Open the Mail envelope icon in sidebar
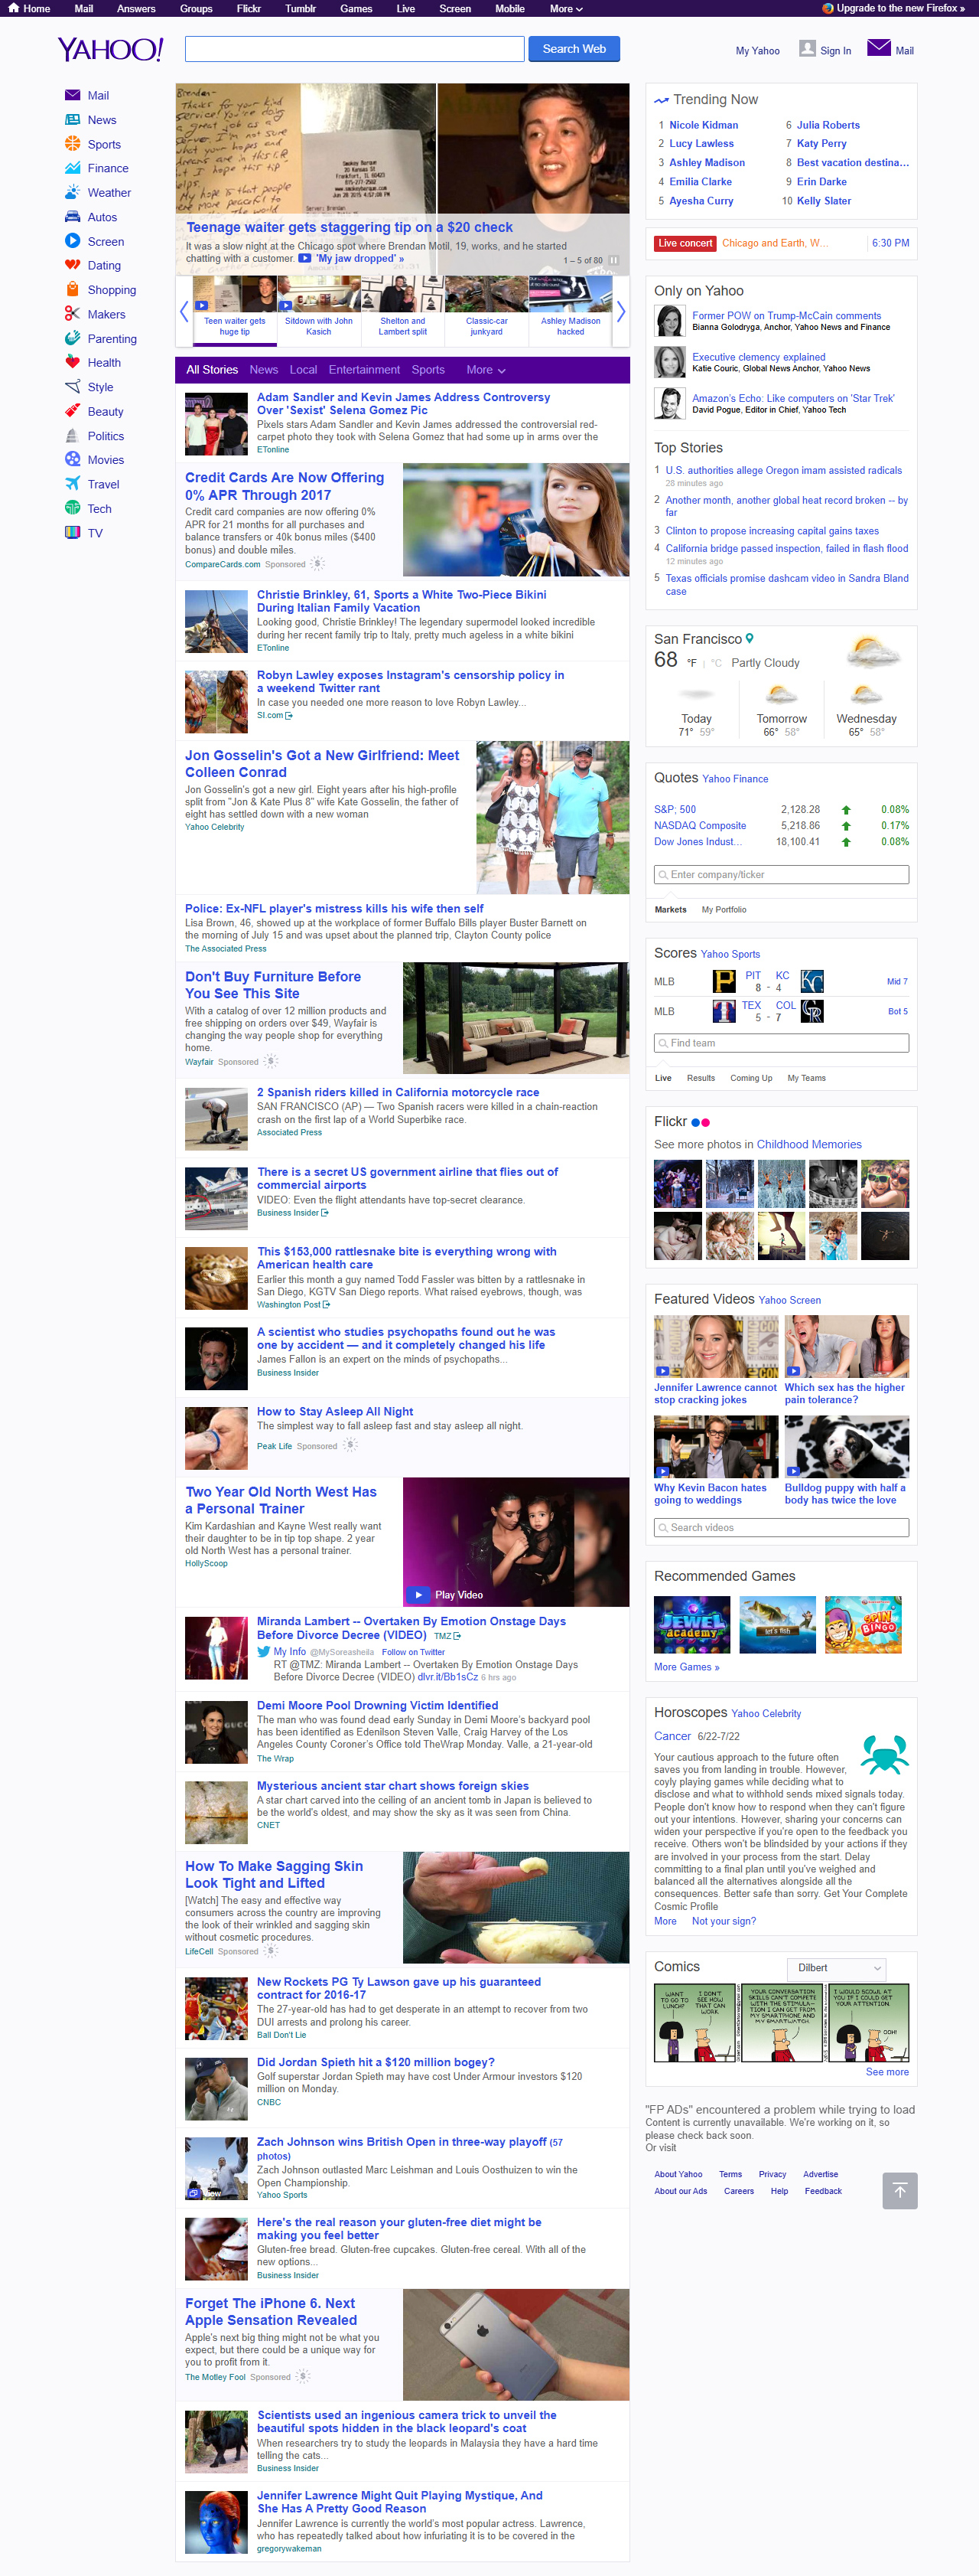 click(x=72, y=95)
